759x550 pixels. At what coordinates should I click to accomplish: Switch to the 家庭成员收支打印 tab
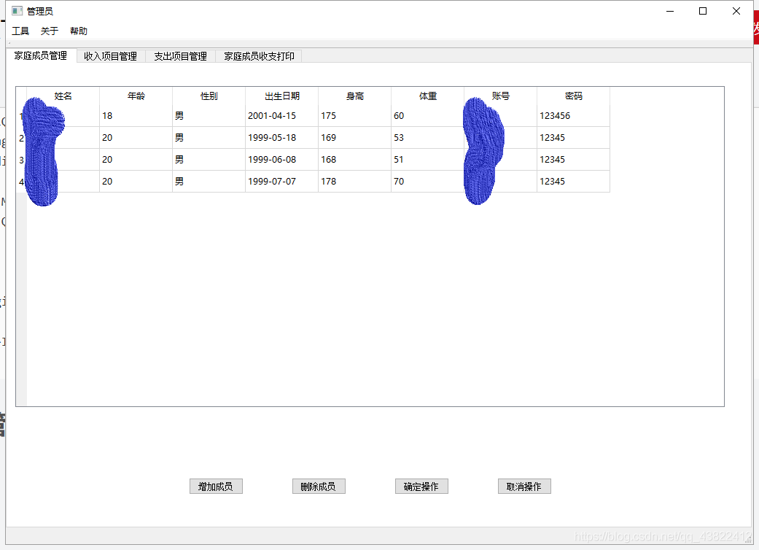click(259, 56)
